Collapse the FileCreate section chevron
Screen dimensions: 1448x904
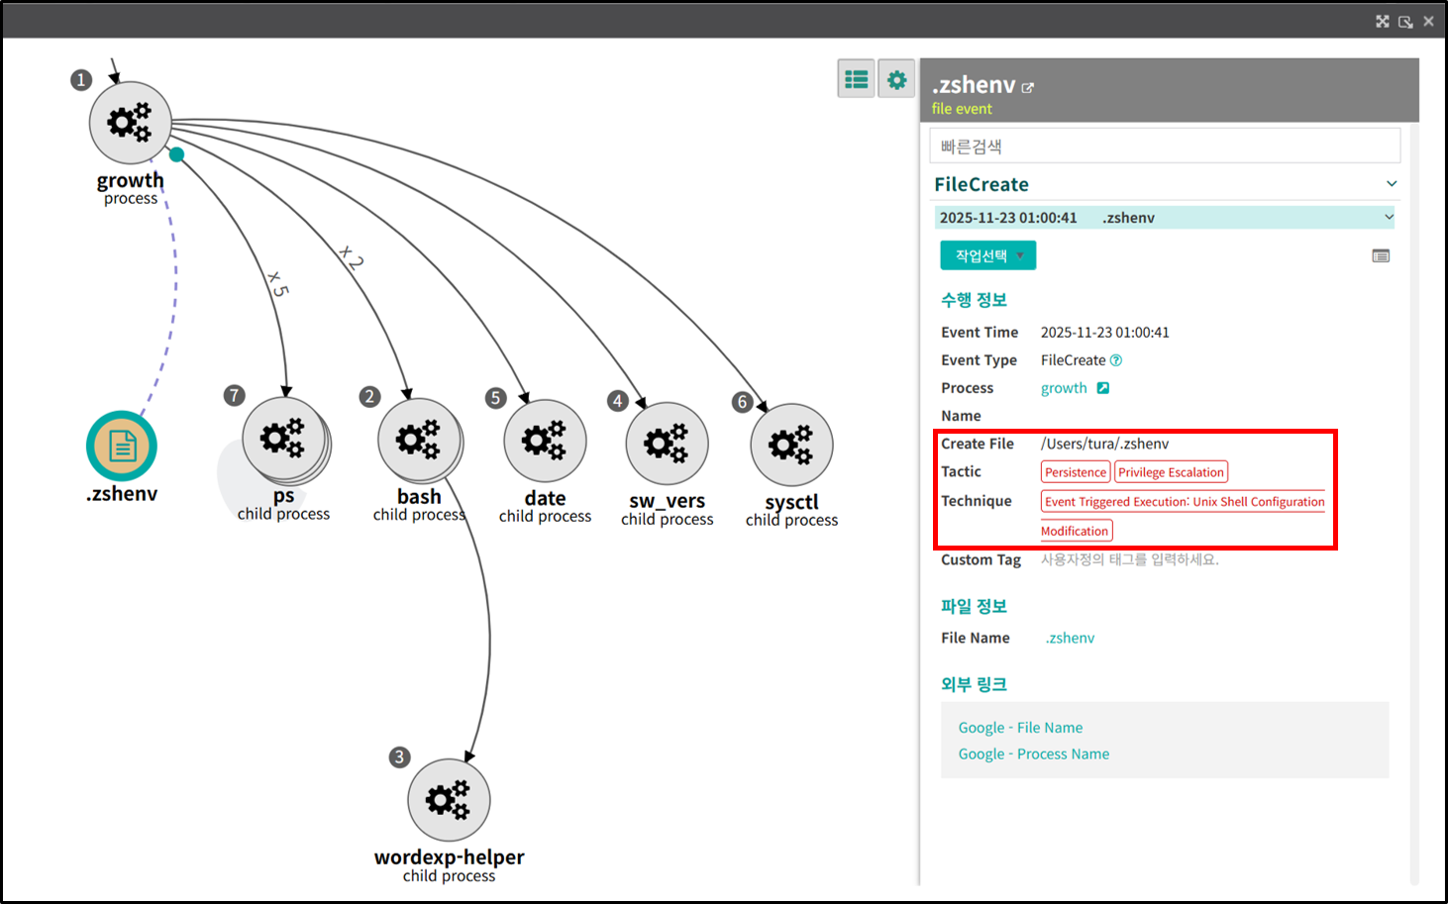click(1391, 184)
